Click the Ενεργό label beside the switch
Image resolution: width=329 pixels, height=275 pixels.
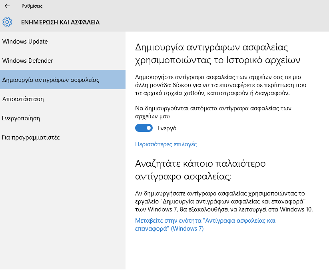[167, 128]
